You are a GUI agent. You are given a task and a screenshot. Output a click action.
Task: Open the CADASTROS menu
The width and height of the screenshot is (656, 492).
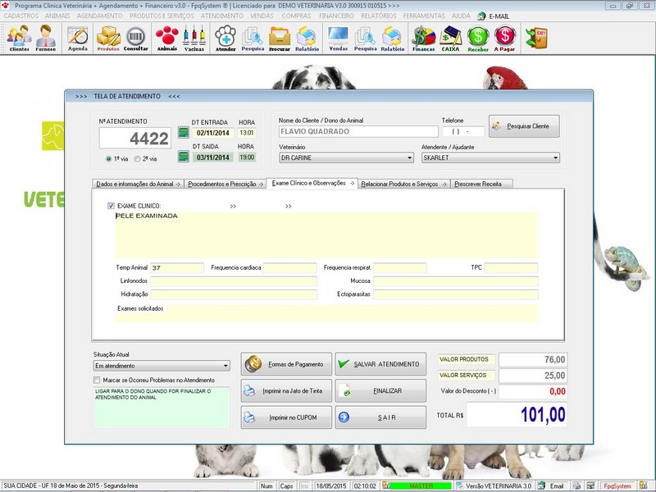coord(21,16)
